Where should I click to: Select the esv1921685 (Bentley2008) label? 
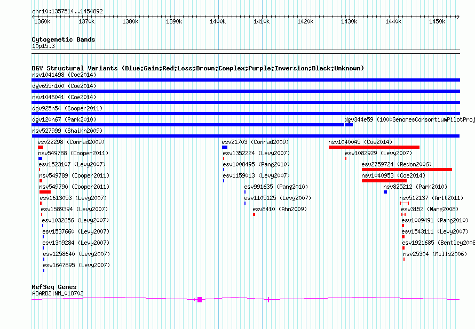point(439,243)
